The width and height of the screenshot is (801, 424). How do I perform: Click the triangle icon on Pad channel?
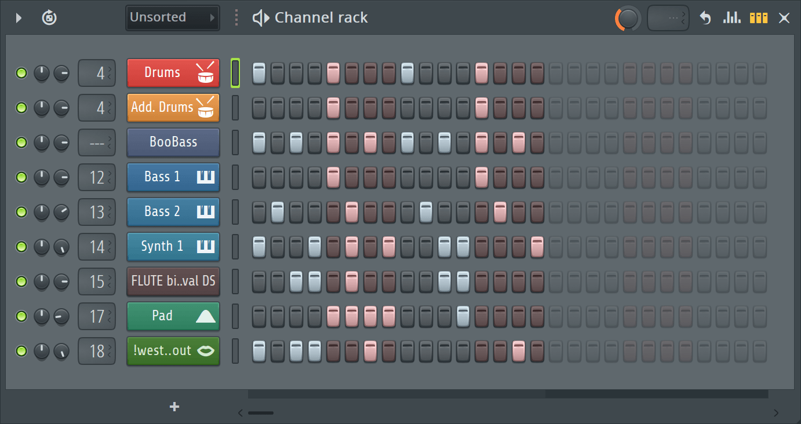(x=206, y=316)
